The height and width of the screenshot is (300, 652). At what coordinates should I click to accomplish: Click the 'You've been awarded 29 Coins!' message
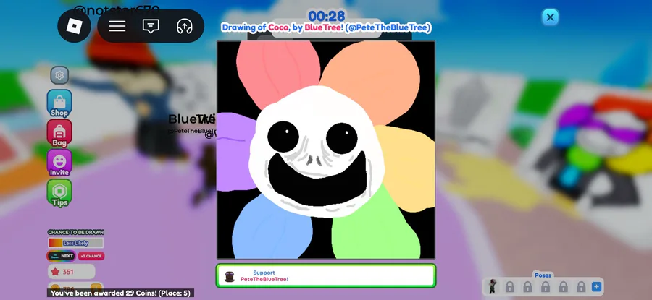(120, 293)
